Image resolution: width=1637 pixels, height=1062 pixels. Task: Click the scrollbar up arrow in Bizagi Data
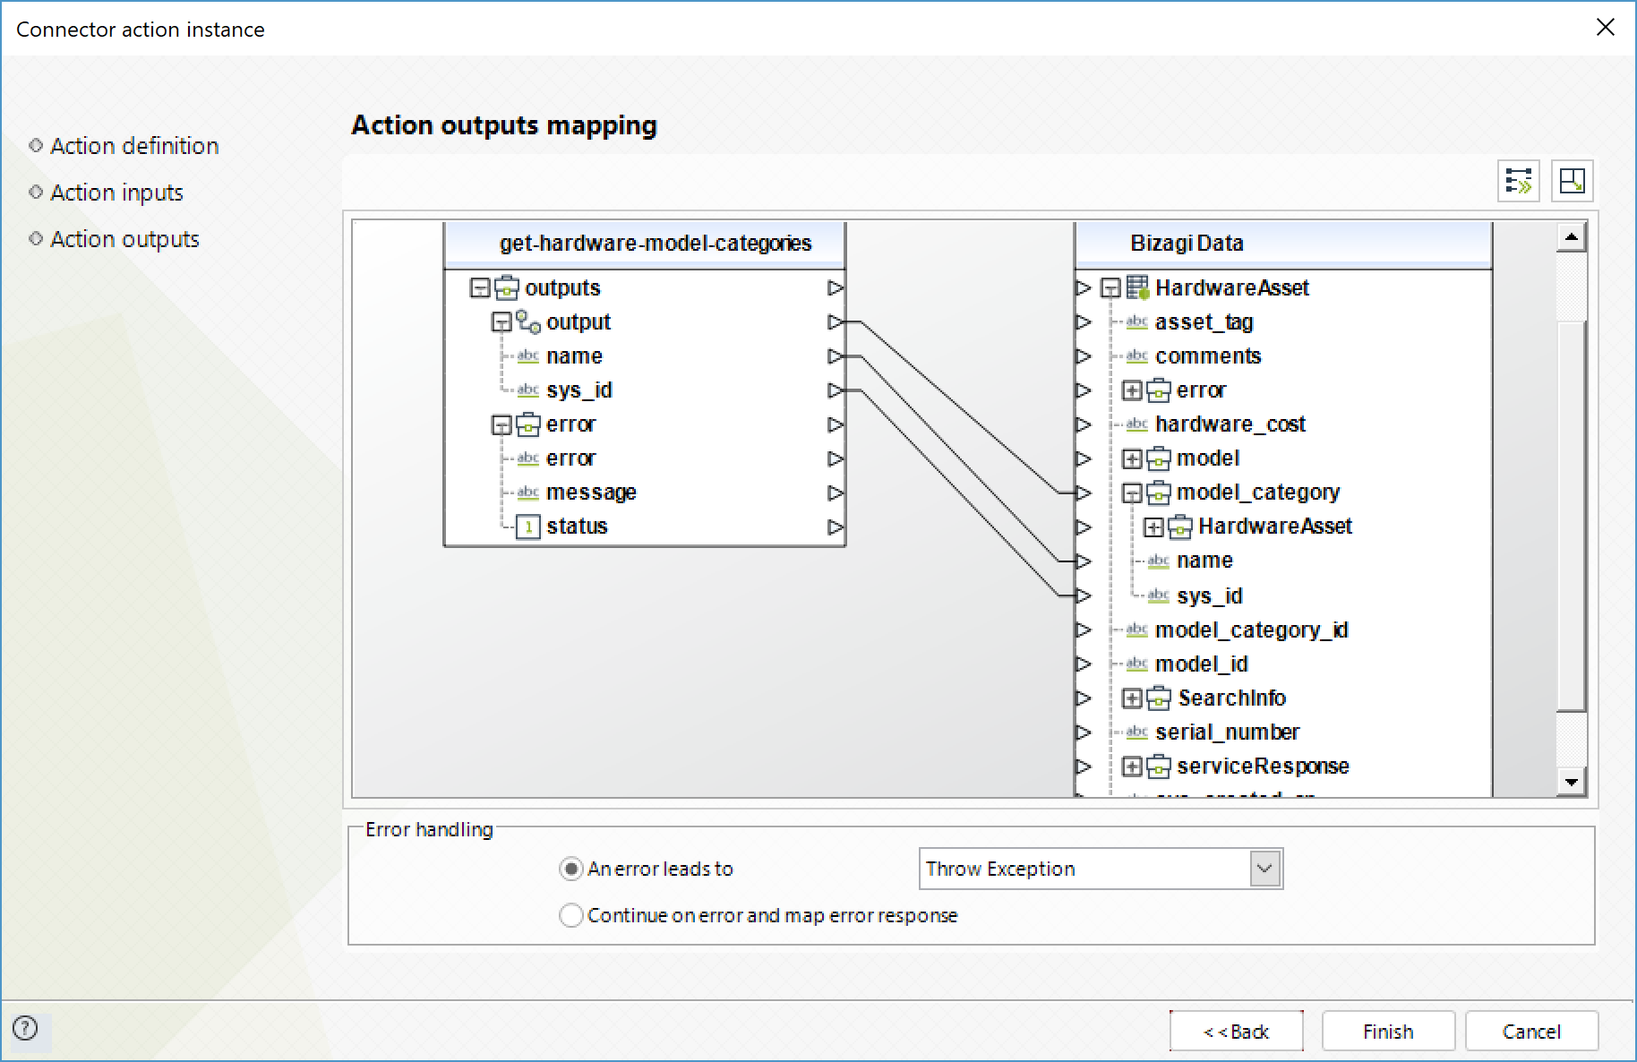(1572, 237)
